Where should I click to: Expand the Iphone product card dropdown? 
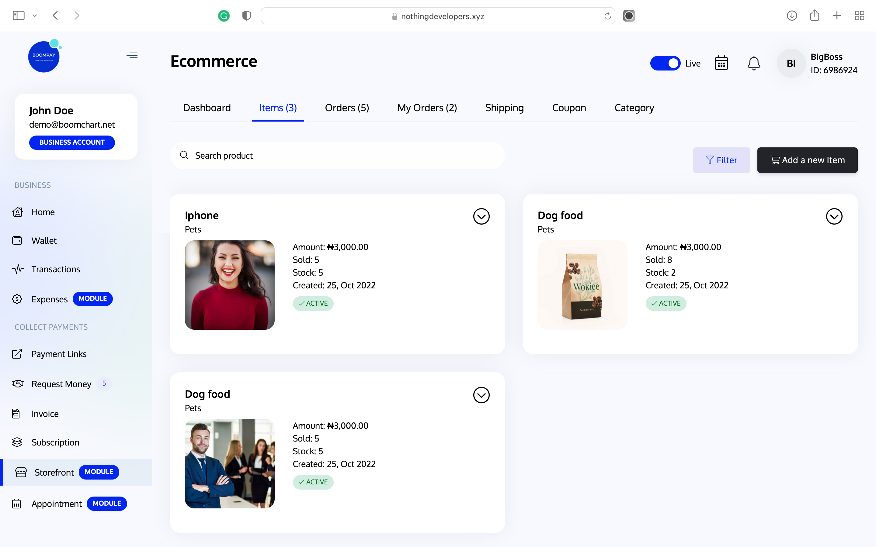pos(481,217)
